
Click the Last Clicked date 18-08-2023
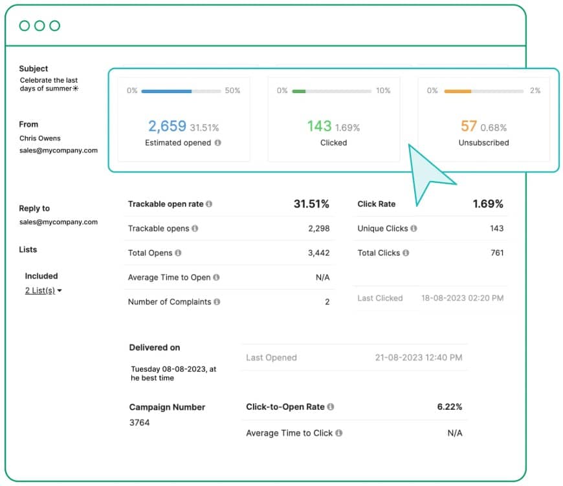click(x=463, y=298)
